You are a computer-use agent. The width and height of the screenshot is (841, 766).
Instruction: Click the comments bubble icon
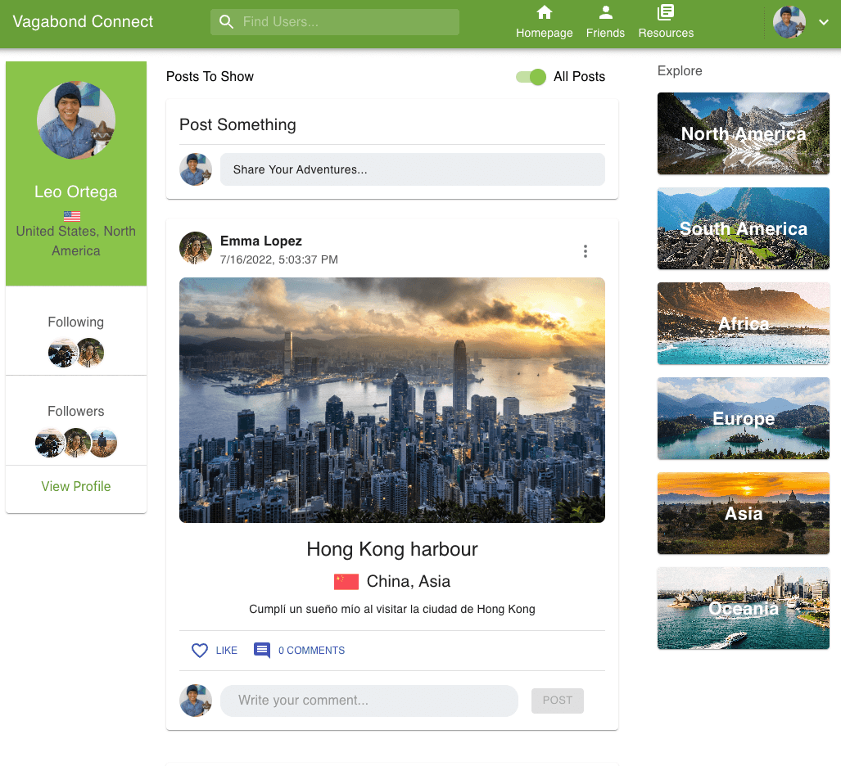click(262, 651)
